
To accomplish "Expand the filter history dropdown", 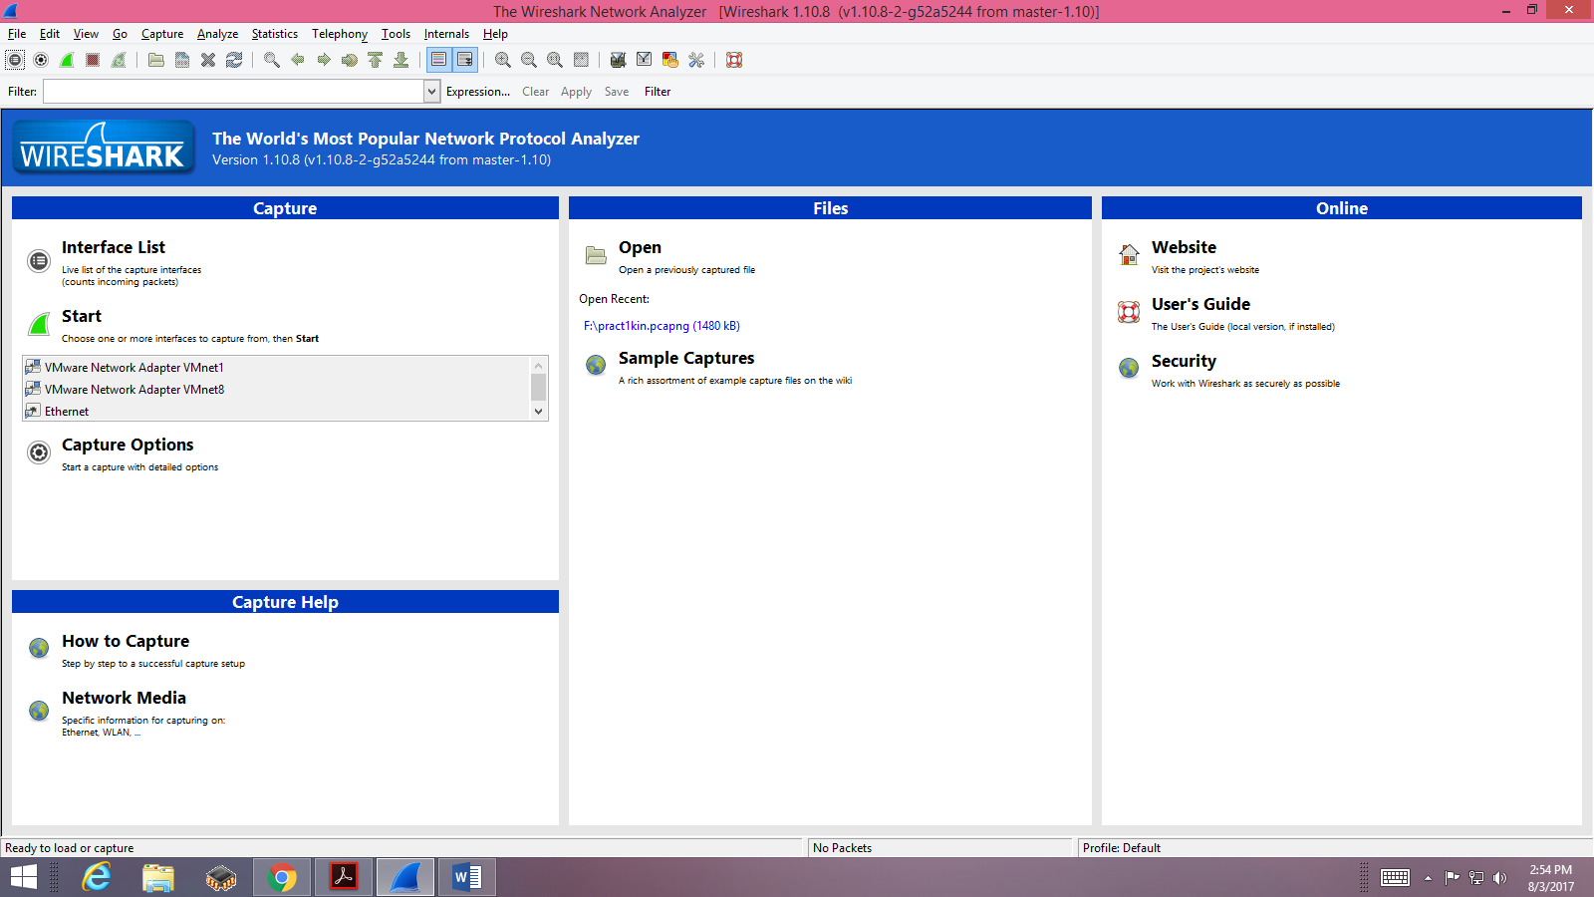I will point(431,92).
